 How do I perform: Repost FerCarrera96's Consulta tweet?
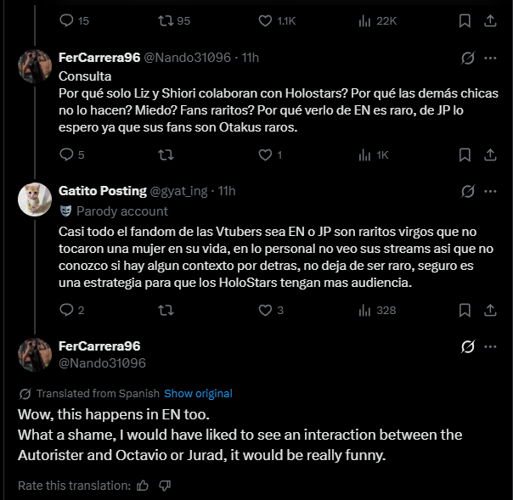click(x=166, y=154)
